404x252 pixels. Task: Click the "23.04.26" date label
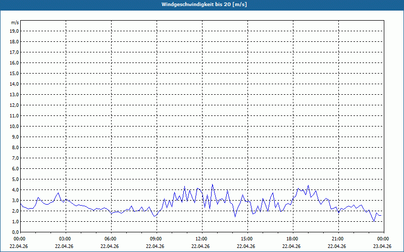(x=382, y=246)
